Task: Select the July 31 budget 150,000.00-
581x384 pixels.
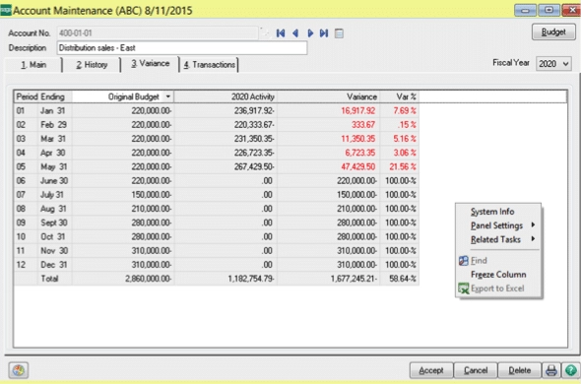Action: tap(152, 195)
